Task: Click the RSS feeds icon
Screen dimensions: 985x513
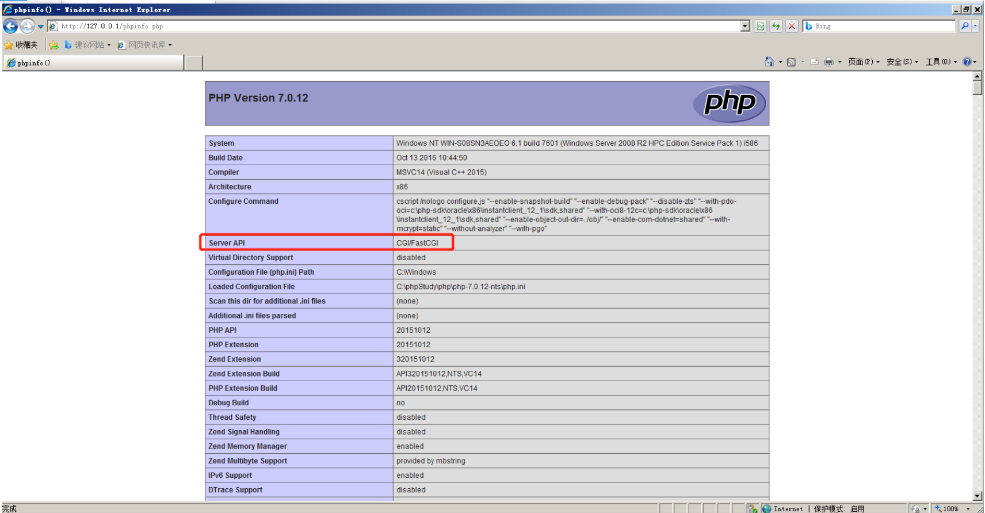Action: click(x=791, y=62)
